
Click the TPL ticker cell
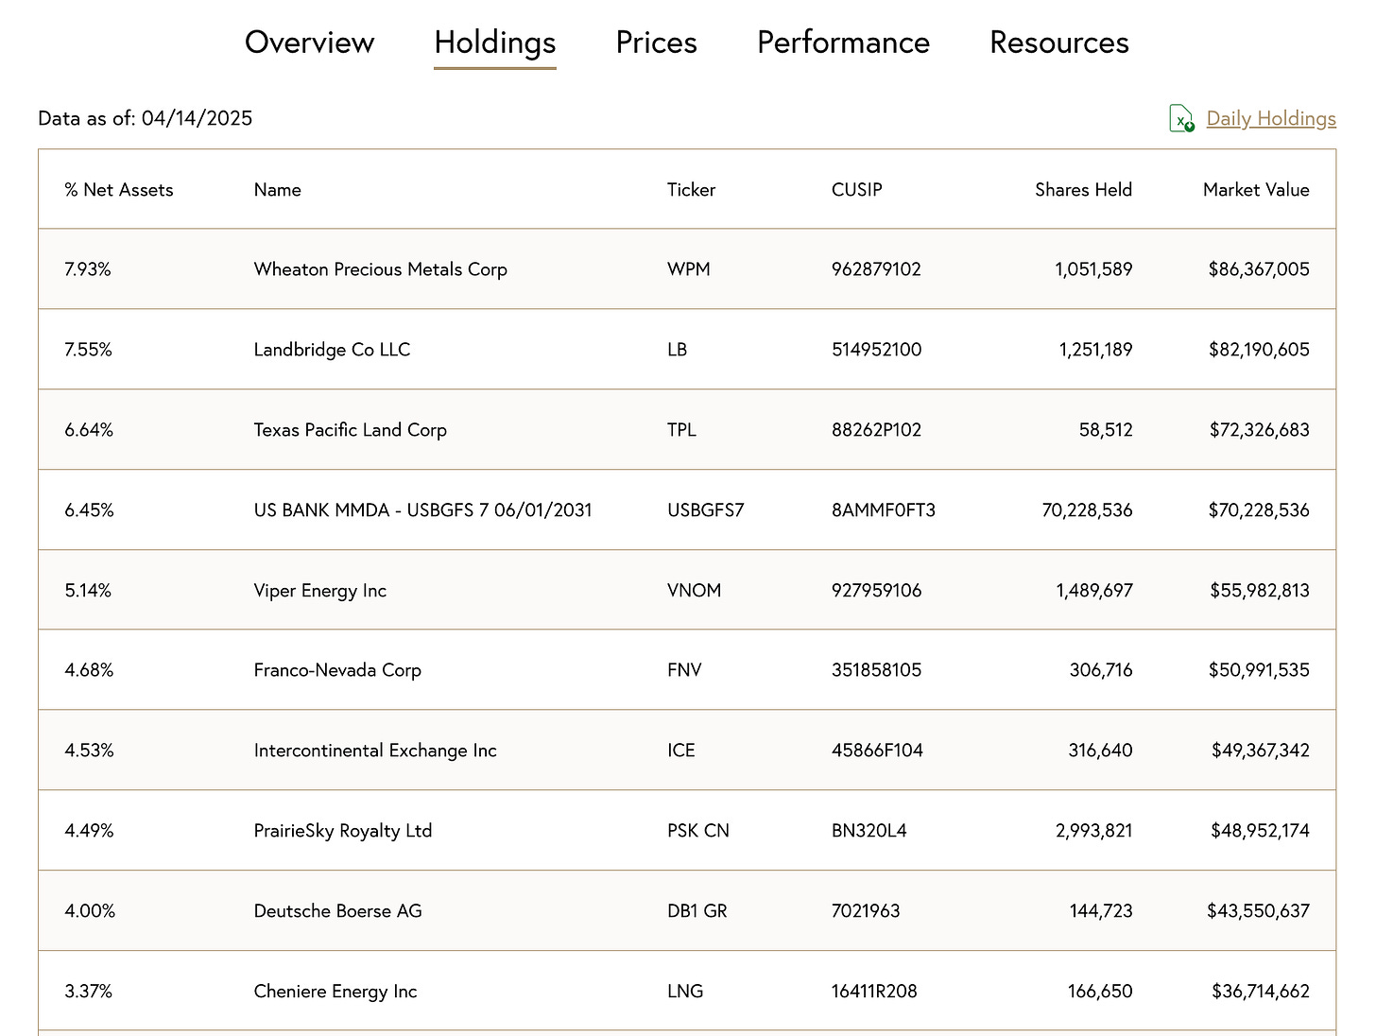[681, 430]
